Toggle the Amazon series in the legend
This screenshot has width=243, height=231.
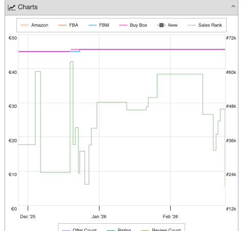click(x=34, y=25)
